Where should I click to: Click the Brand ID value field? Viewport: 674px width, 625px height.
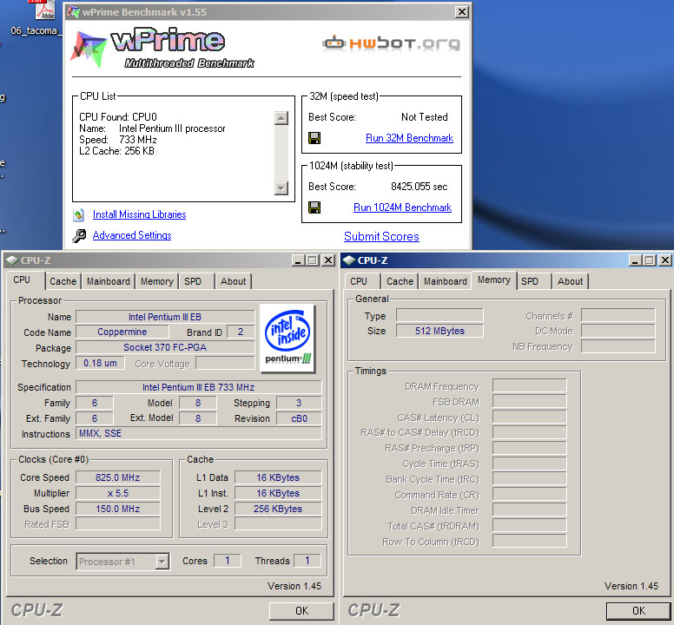click(x=241, y=332)
